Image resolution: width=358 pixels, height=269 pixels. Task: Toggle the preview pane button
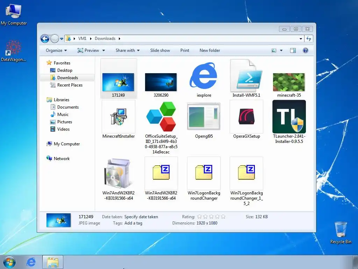click(x=293, y=50)
